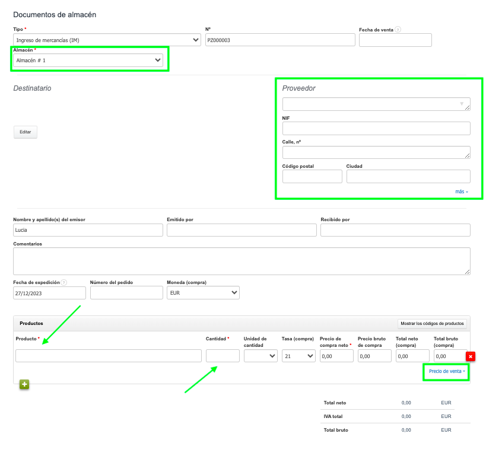The image size is (502, 453).
Task: Click Mostrar los códigos de productos button
Action: [432, 324]
